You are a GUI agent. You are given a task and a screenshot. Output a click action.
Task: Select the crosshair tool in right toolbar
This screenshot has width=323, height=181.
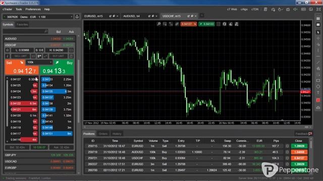tap(318, 38)
